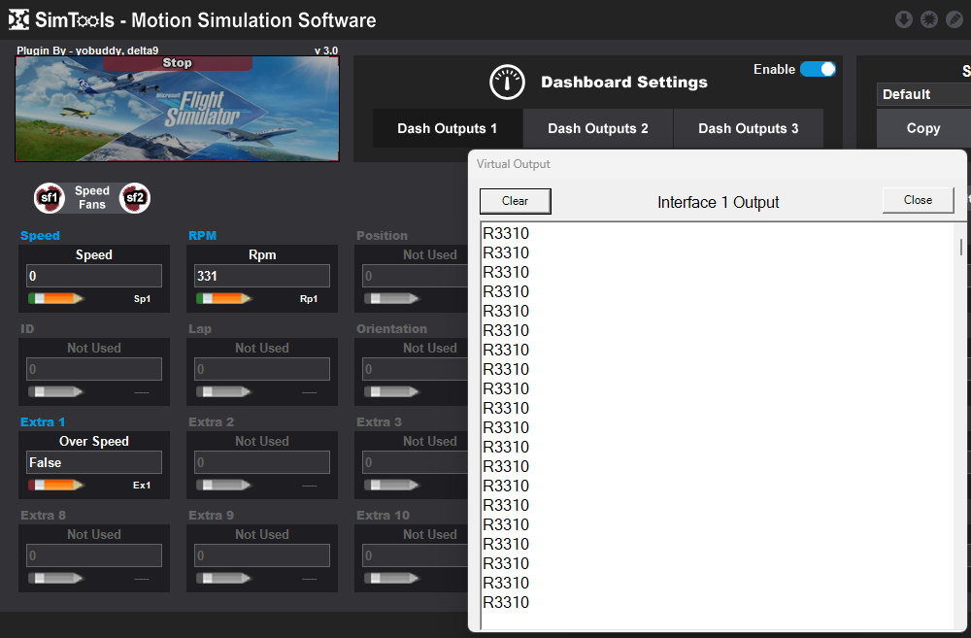This screenshot has width=971, height=638.
Task: Click the pencil icon in title bar
Action: coord(954,19)
